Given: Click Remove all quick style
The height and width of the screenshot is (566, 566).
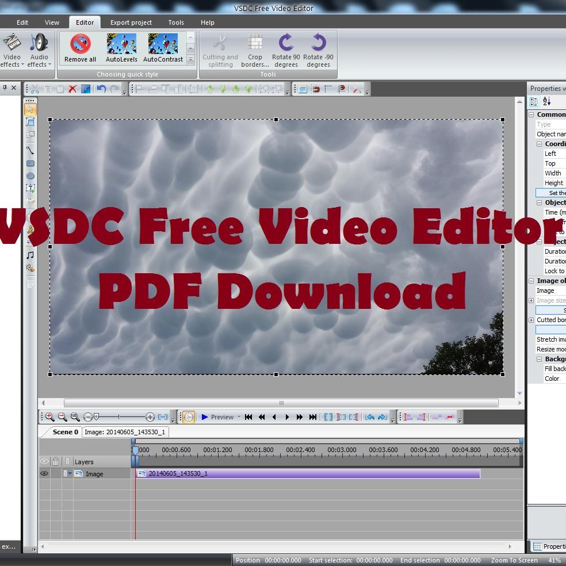Looking at the screenshot, I should coord(80,48).
